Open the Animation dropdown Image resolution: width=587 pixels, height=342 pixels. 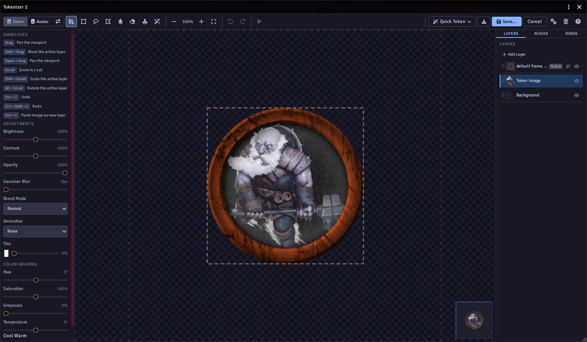click(36, 231)
